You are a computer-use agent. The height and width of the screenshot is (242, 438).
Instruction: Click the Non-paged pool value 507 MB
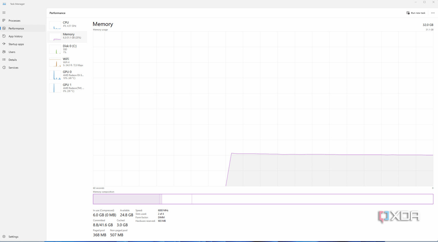[x=117, y=235]
